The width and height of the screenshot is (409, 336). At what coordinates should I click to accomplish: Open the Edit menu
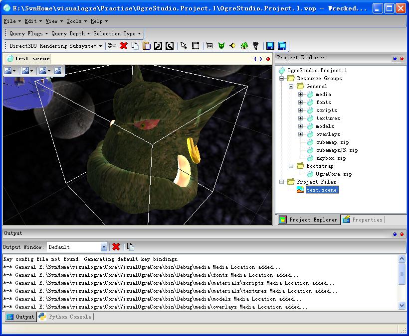click(x=33, y=21)
